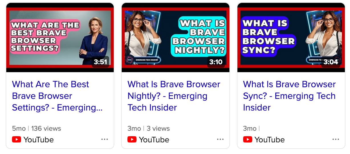Viewport: 350px width, 154px height.
Task: Open the Best Brave Browser Settings thumbnail
Action: click(60, 38)
